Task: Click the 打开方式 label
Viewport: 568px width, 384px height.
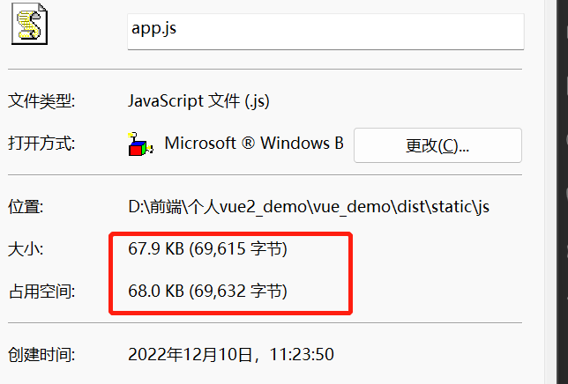Action: [x=41, y=144]
